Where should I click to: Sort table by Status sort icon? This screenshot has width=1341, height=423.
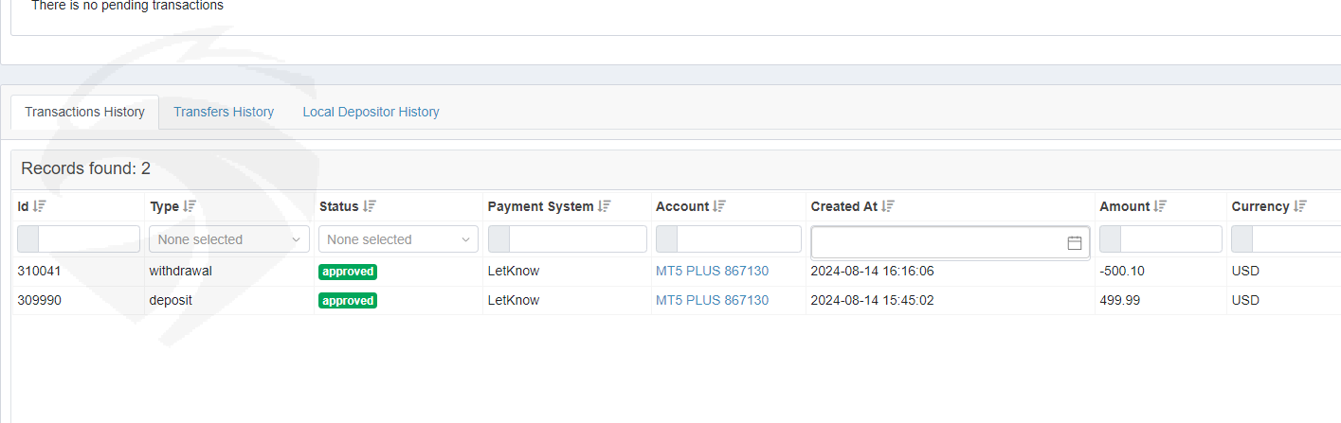tap(370, 206)
